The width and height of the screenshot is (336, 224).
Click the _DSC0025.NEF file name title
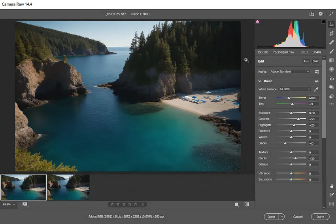click(116, 14)
